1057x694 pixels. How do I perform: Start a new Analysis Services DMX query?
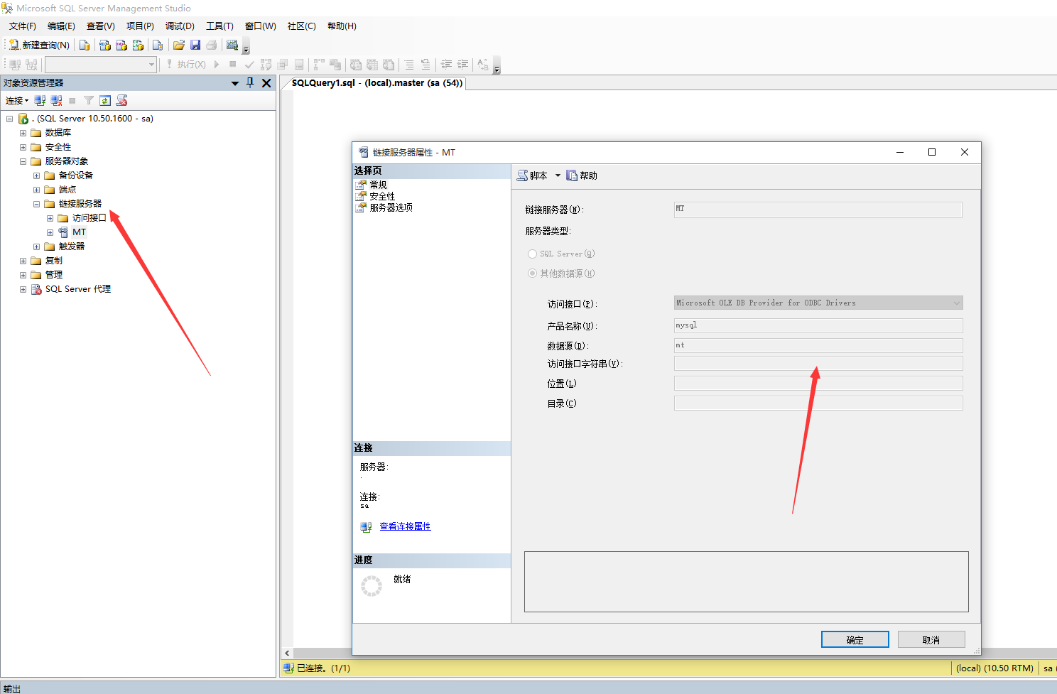click(x=121, y=45)
